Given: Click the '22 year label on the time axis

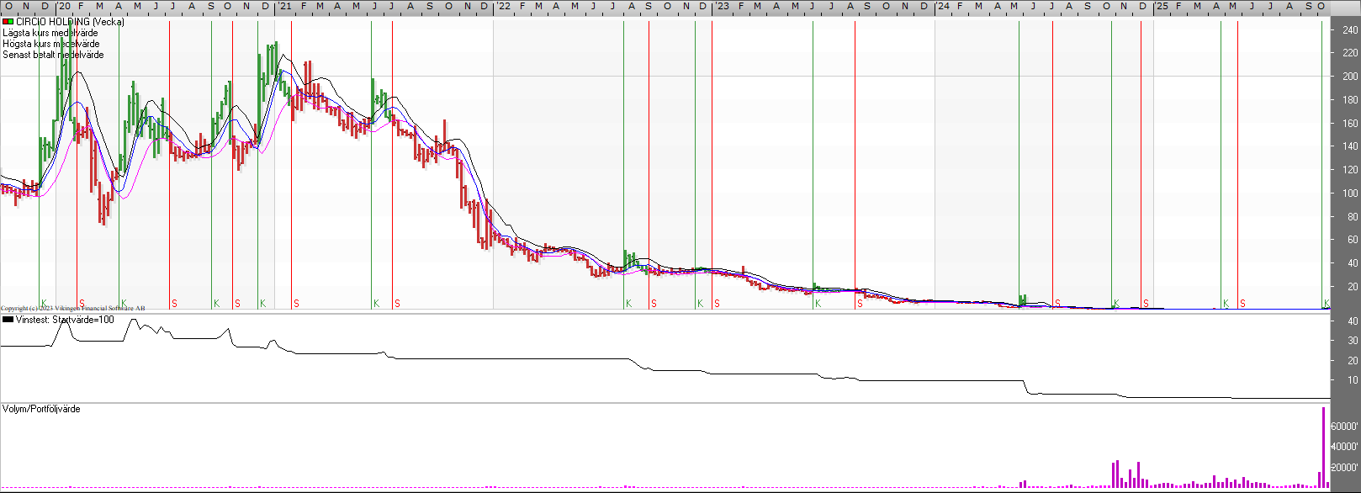Looking at the screenshot, I should 503,6.
